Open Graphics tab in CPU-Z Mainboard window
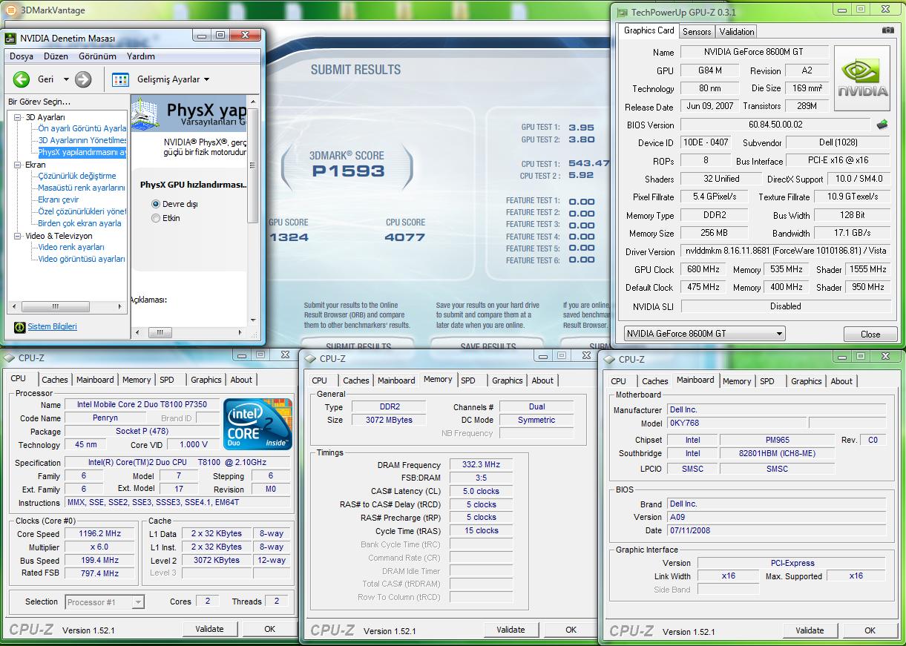The image size is (906, 646). (x=807, y=381)
